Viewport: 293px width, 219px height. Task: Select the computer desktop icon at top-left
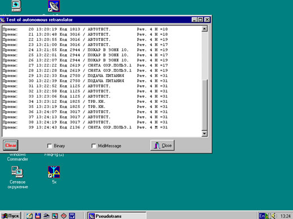click(x=16, y=6)
